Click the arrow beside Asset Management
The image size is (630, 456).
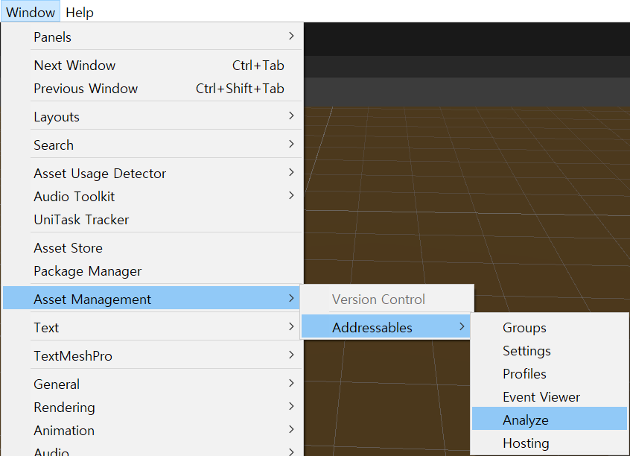click(x=292, y=298)
